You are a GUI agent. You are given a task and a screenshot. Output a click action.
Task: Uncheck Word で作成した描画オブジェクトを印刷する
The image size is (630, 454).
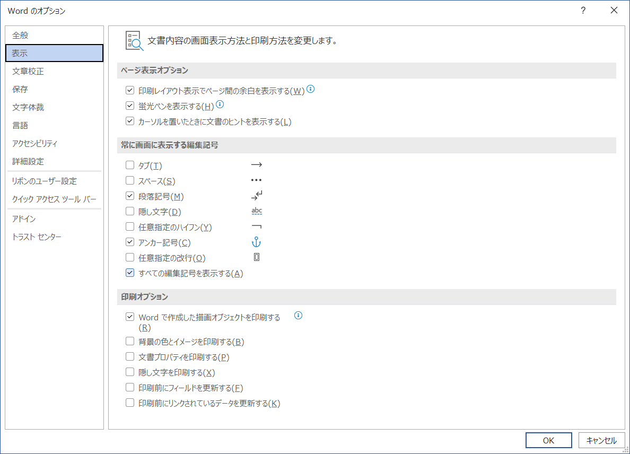[130, 317]
